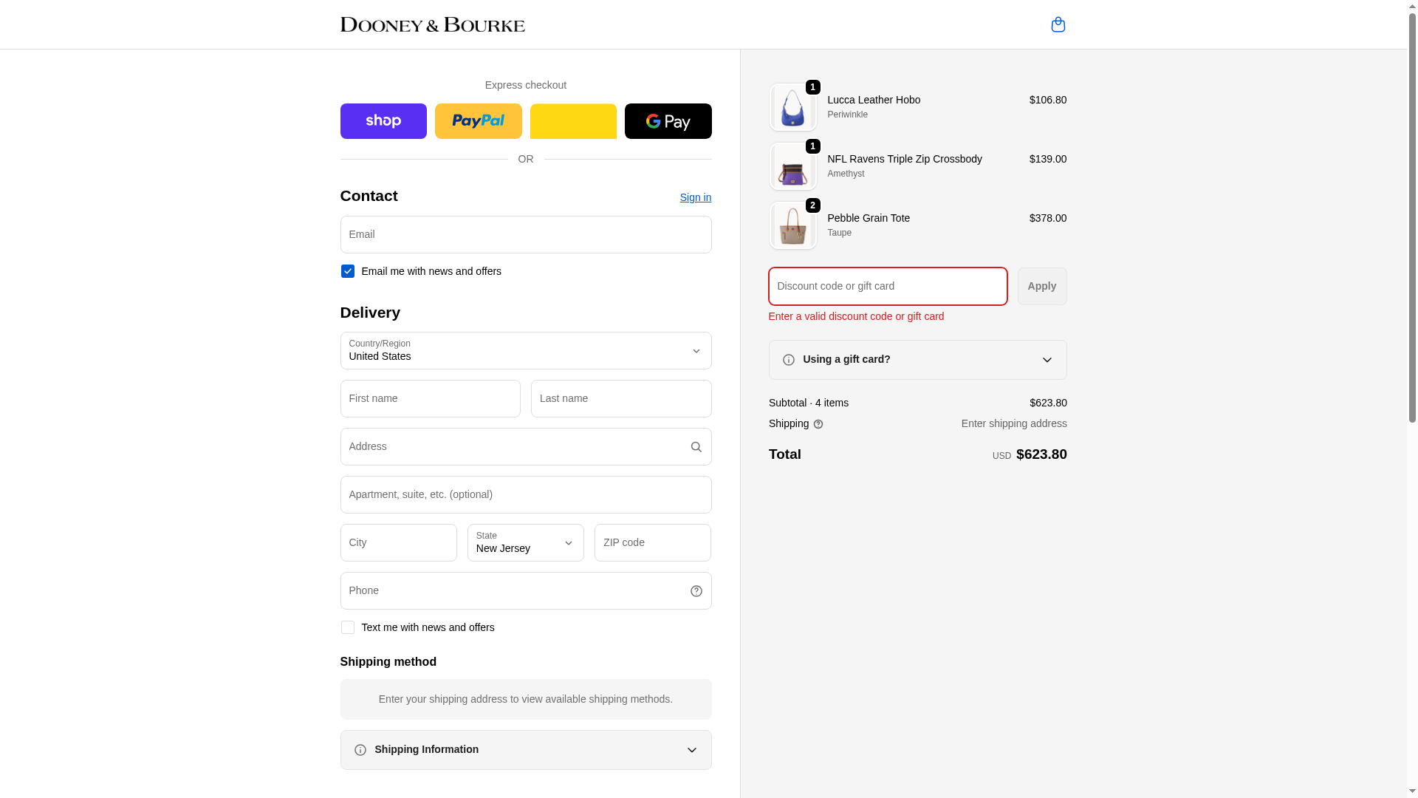Open the Country/Region dropdown

pyautogui.click(x=525, y=350)
